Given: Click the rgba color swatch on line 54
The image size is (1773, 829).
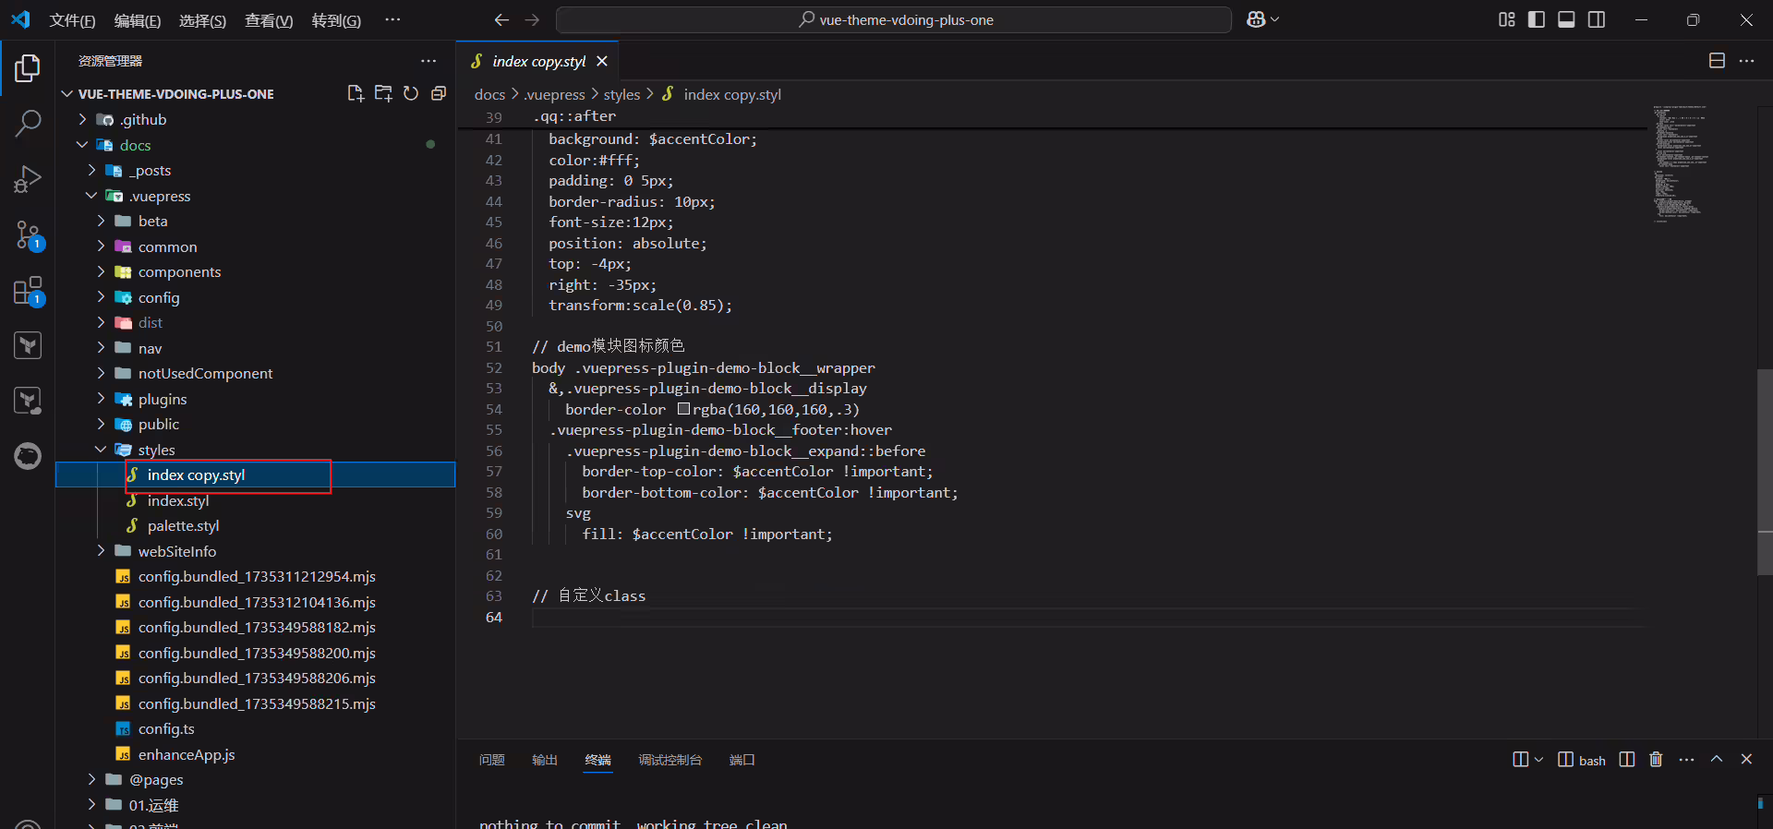Looking at the screenshot, I should 683,409.
